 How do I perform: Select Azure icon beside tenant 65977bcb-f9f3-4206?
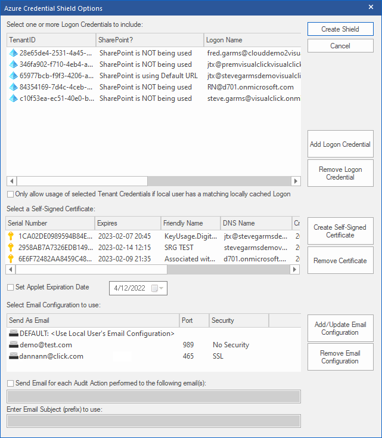click(x=14, y=76)
